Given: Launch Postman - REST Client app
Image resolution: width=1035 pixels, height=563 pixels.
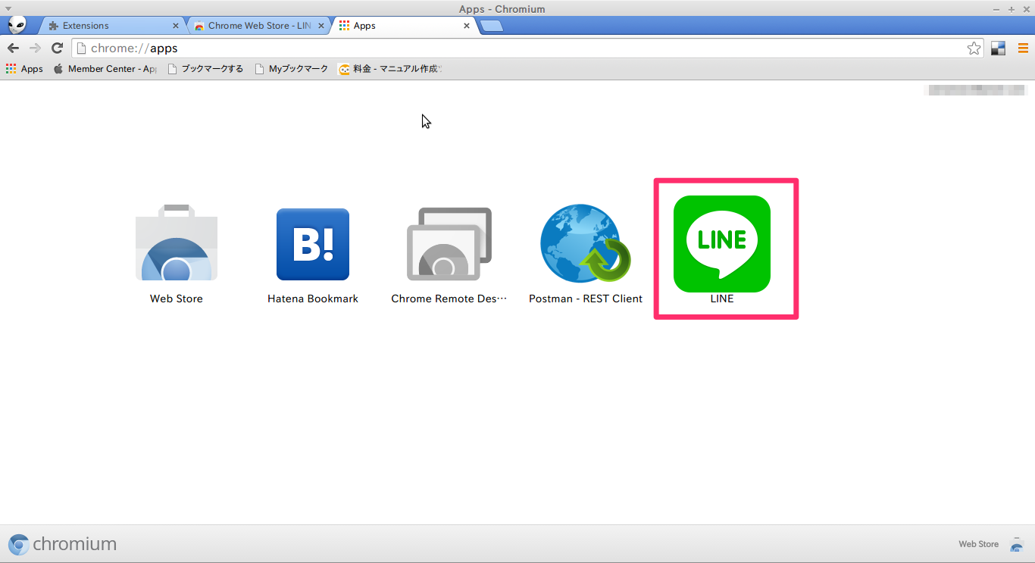Looking at the screenshot, I should [586, 243].
